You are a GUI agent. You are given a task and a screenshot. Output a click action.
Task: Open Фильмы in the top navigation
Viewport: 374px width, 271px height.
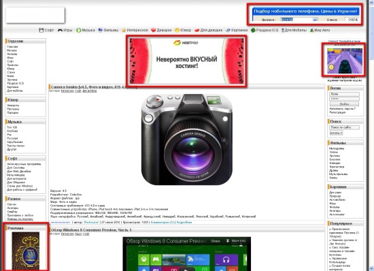(x=111, y=31)
